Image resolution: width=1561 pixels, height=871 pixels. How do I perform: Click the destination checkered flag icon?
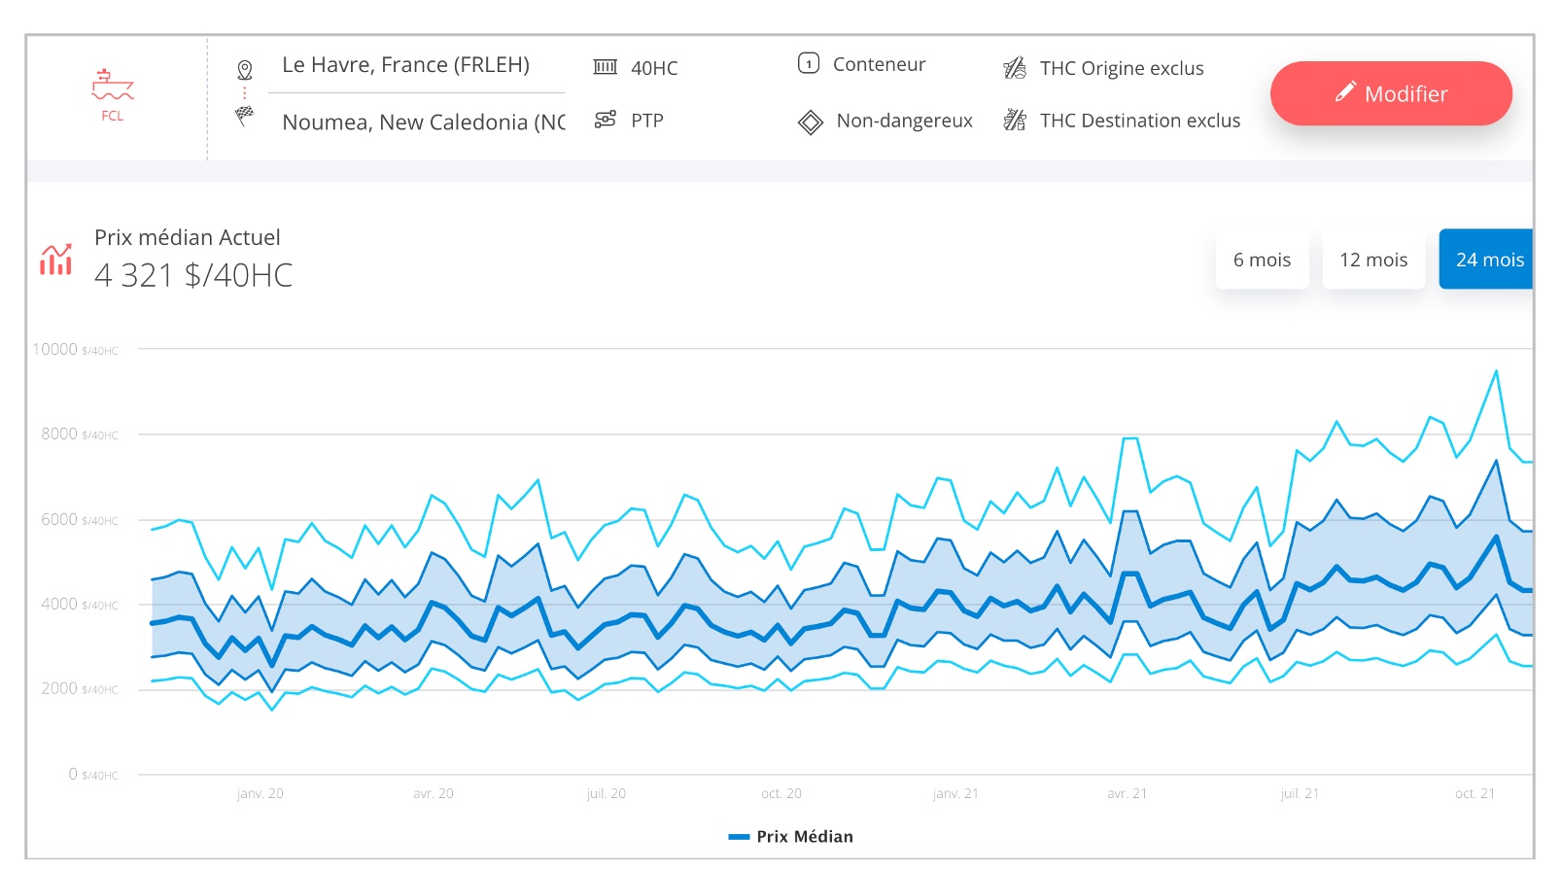pos(245,116)
